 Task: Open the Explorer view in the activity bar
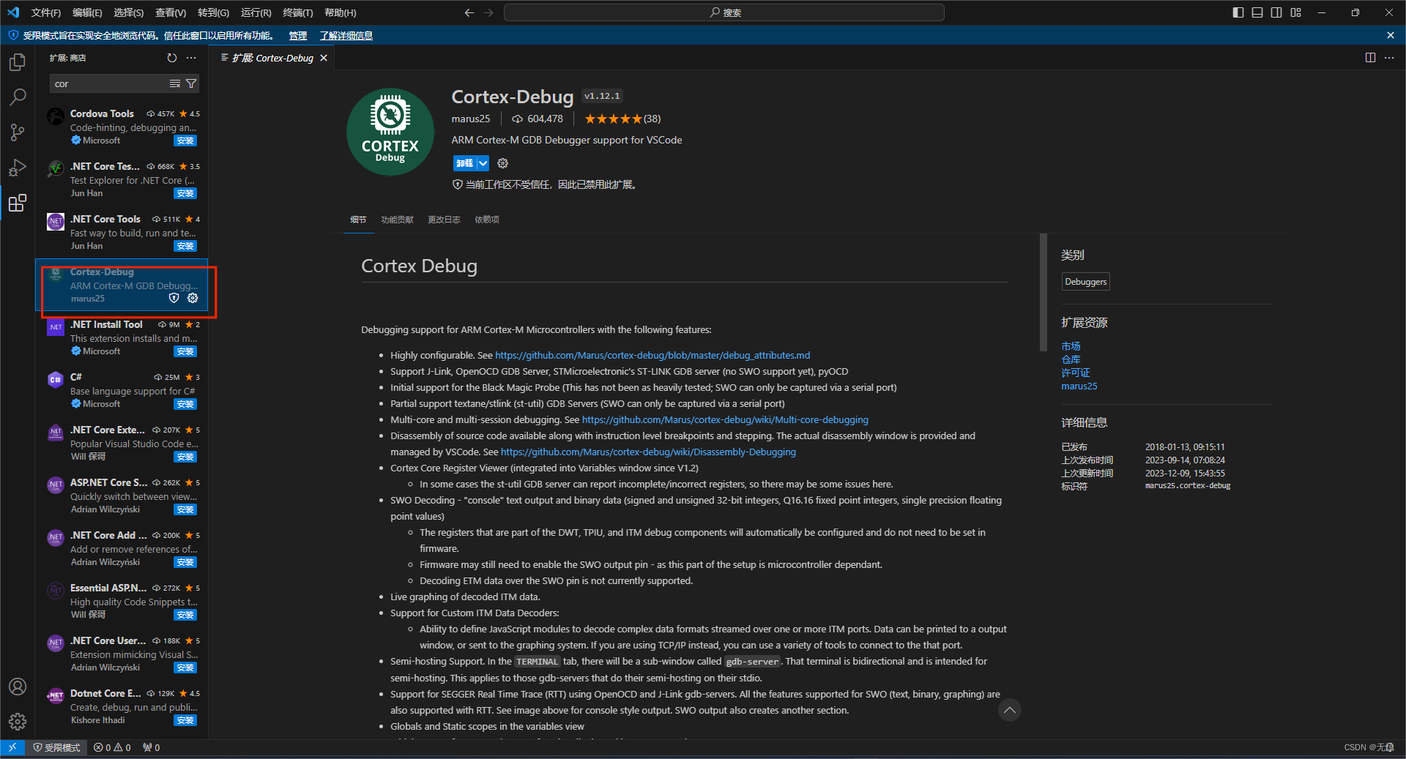tap(18, 62)
